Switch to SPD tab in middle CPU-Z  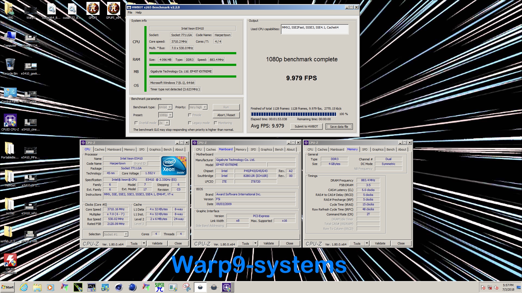coord(253,149)
